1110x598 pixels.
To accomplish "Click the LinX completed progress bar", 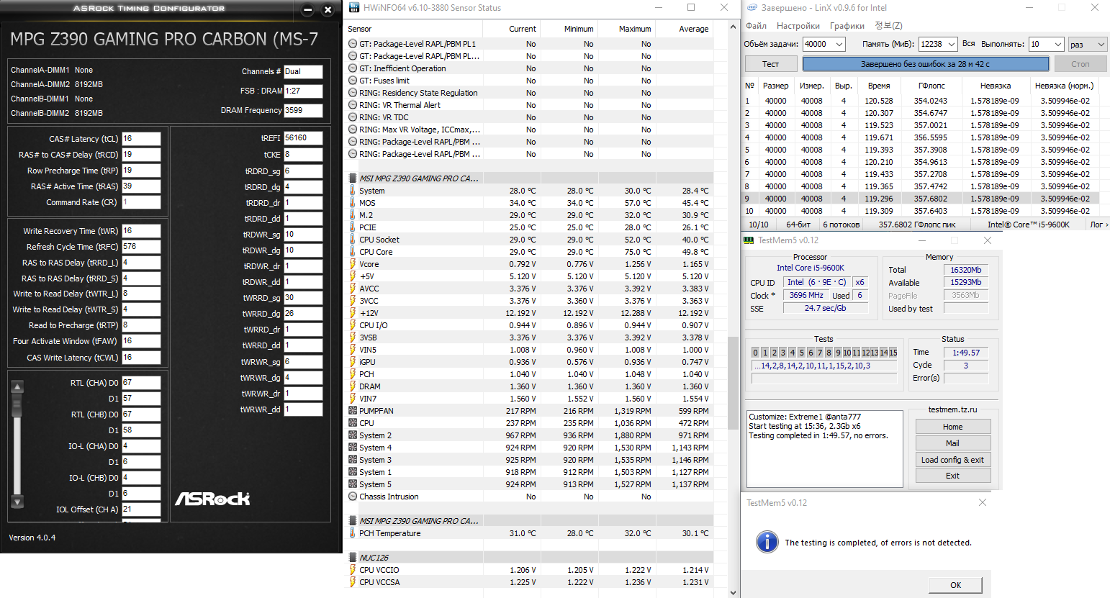I will 925,64.
